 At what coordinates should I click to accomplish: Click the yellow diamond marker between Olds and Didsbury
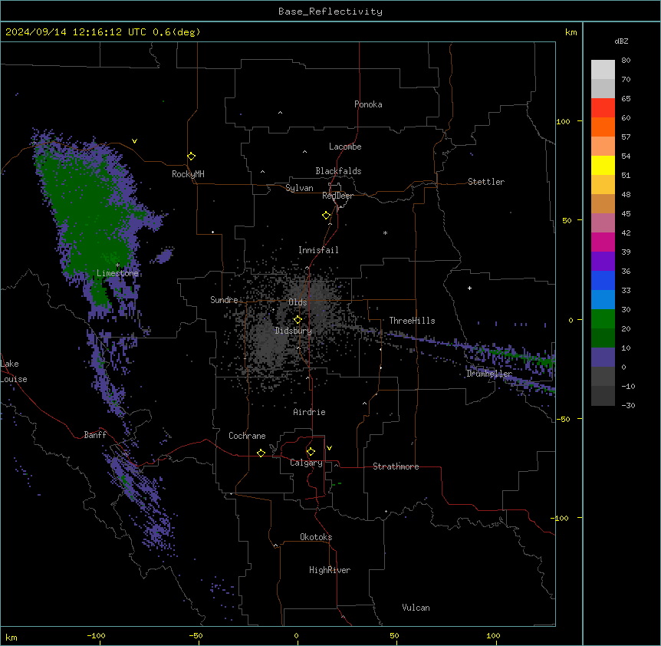[298, 320]
